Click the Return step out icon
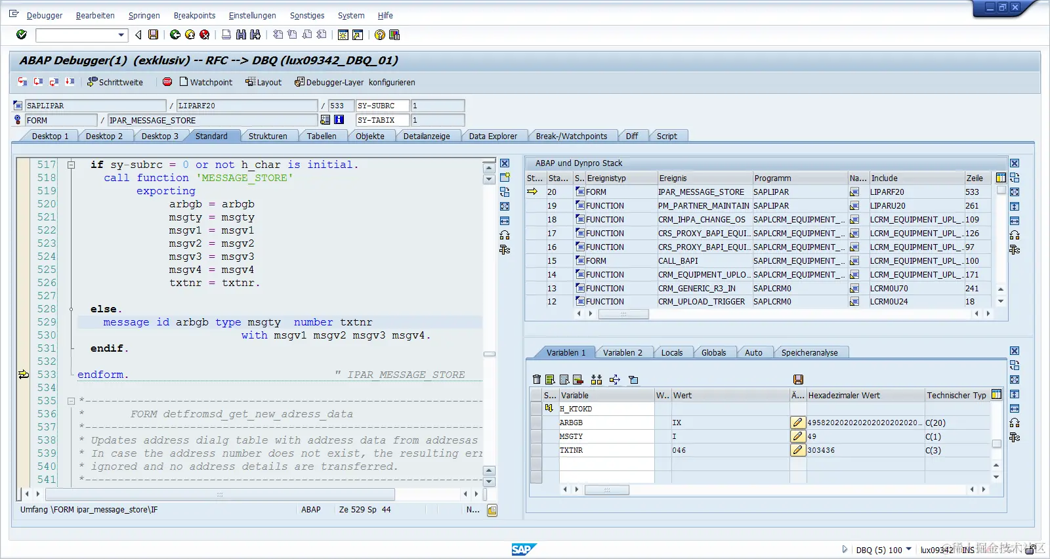This screenshot has height=559, width=1050. pos(54,82)
